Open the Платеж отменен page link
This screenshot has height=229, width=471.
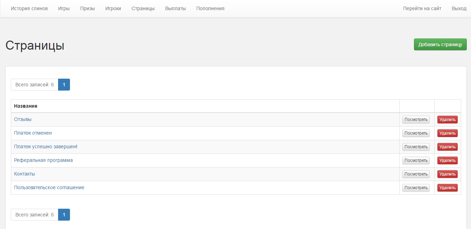coord(33,133)
